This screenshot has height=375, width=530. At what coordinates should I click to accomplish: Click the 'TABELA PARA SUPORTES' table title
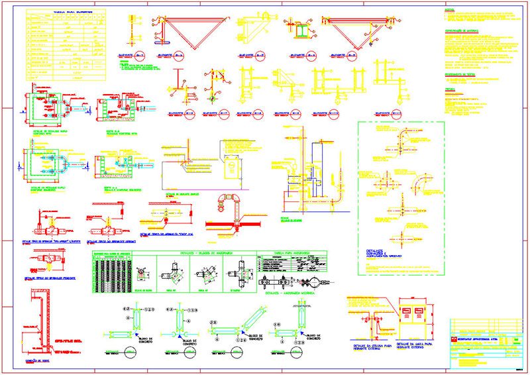(x=73, y=12)
